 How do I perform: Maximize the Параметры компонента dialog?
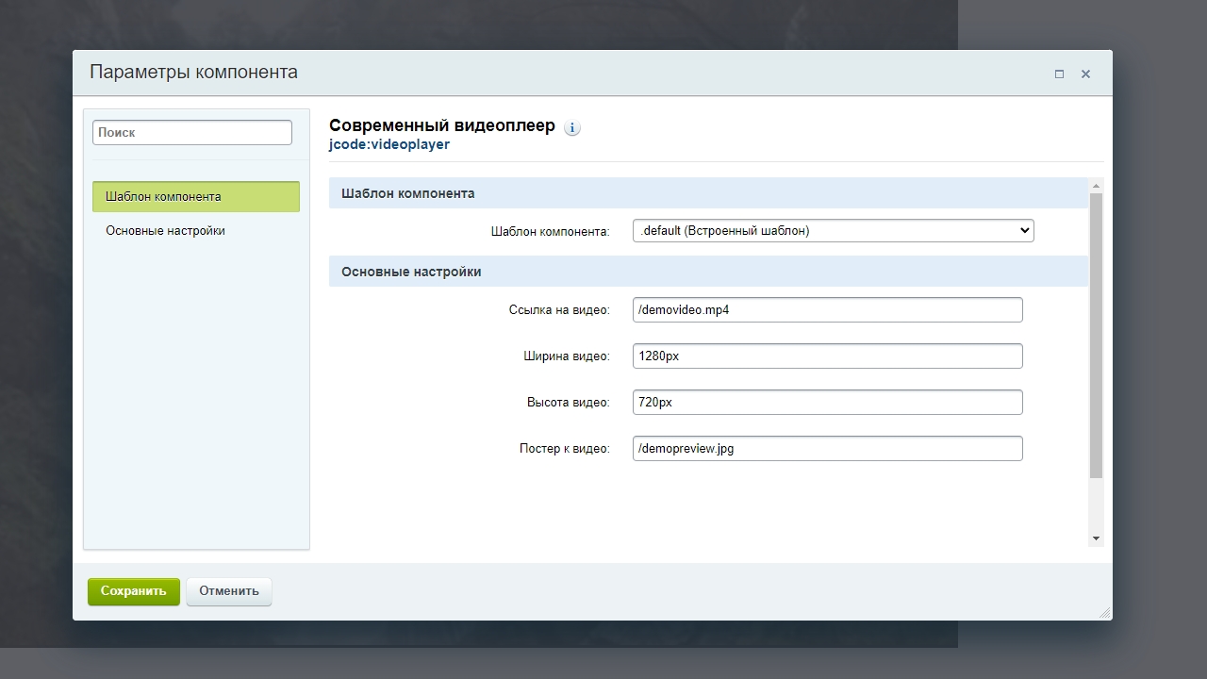[x=1059, y=74]
